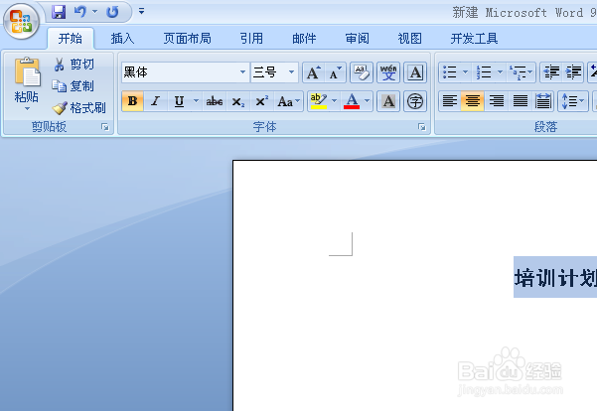This screenshot has height=411, width=597.
Task: Customize the Quick Access Toolbar
Action: 141,12
